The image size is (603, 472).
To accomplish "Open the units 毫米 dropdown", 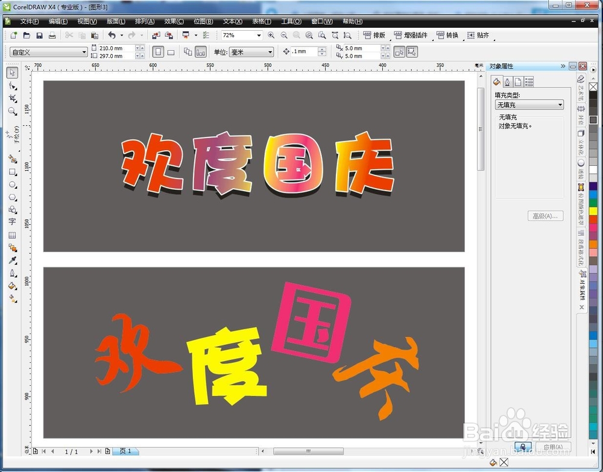I will [251, 52].
